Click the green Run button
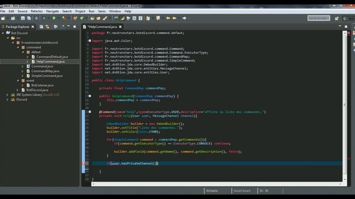The width and height of the screenshot is (355, 199). (x=54, y=18)
